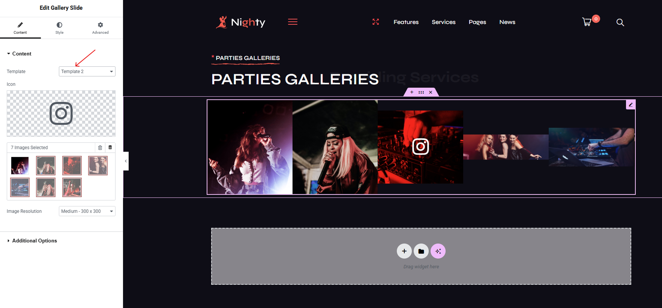Click the pink AI sparkle button

[x=438, y=251]
